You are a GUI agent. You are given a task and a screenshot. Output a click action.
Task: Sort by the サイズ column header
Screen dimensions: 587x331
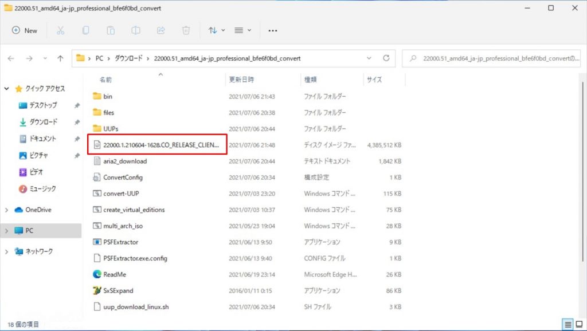pyautogui.click(x=374, y=79)
